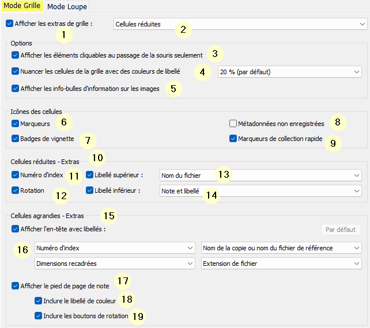The width and height of the screenshot is (370, 328).
Task: Uncheck Afficher les info-bulles sur les images
Action: (15, 89)
